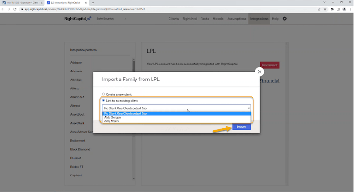Click the RightCapital logo
The image size is (354, 192).
tap(78, 19)
